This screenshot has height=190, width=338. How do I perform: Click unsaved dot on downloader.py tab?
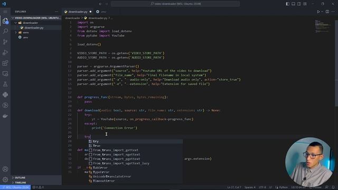pyautogui.click(x=90, y=12)
